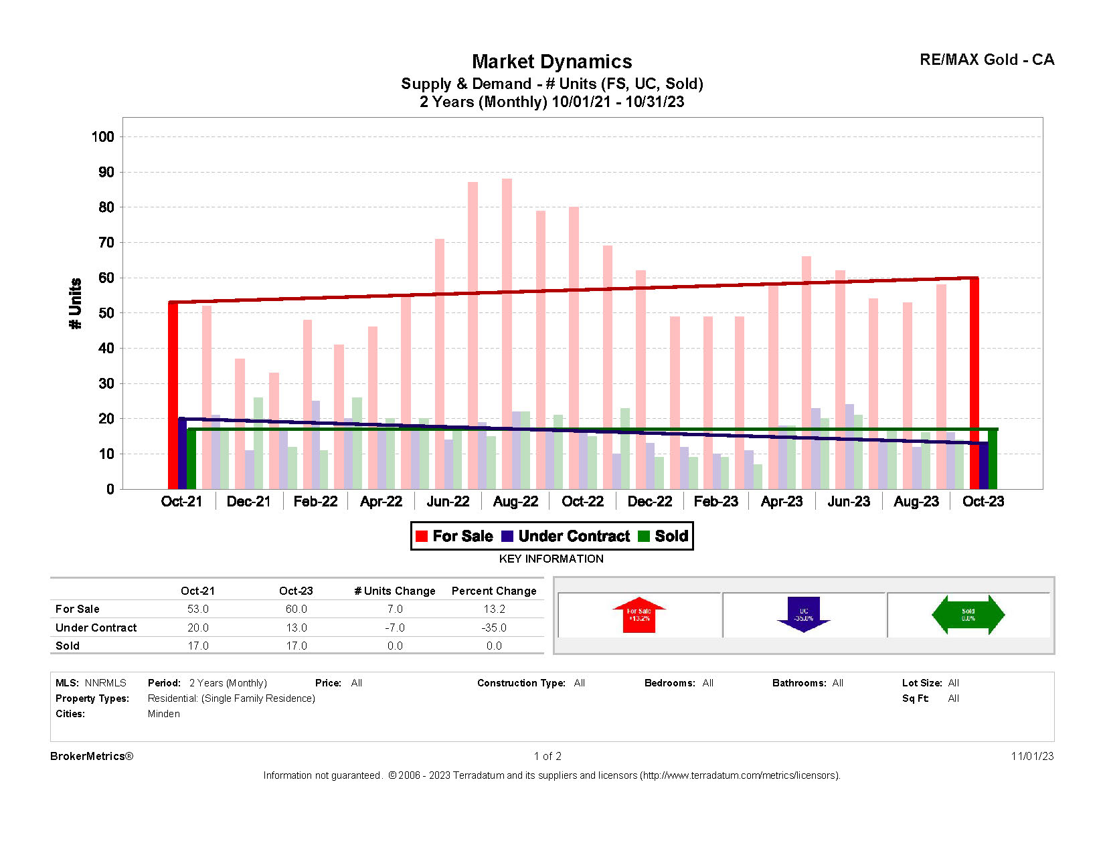Click the date range 10/01/21 - 10/31/23

(x=618, y=102)
